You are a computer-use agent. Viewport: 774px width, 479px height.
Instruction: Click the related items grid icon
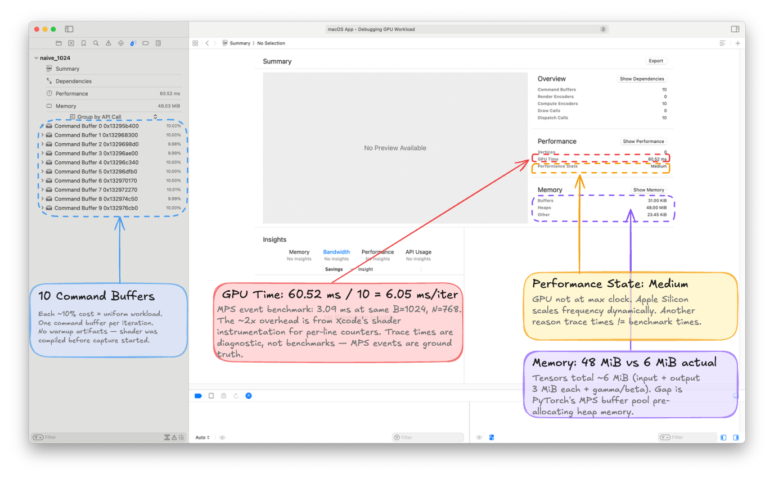click(195, 43)
